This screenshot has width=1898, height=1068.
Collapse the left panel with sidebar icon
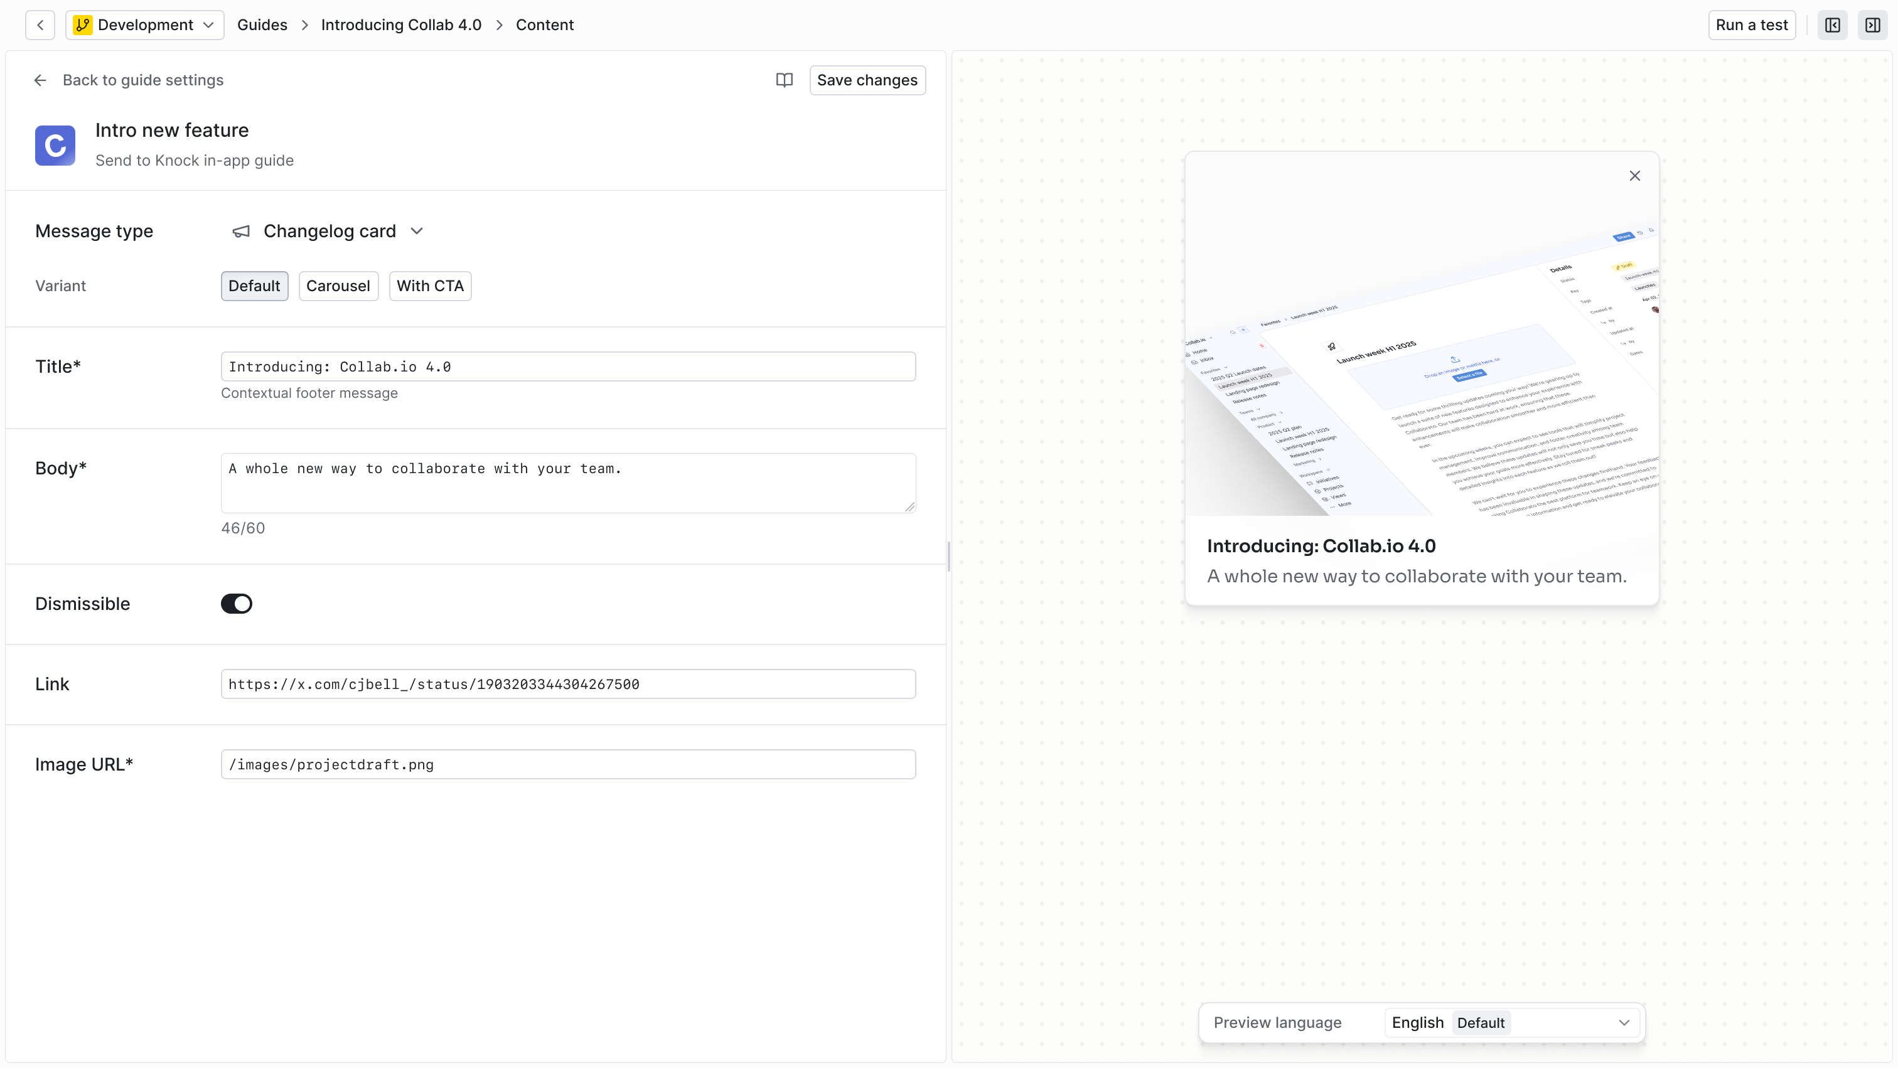pyautogui.click(x=1833, y=25)
